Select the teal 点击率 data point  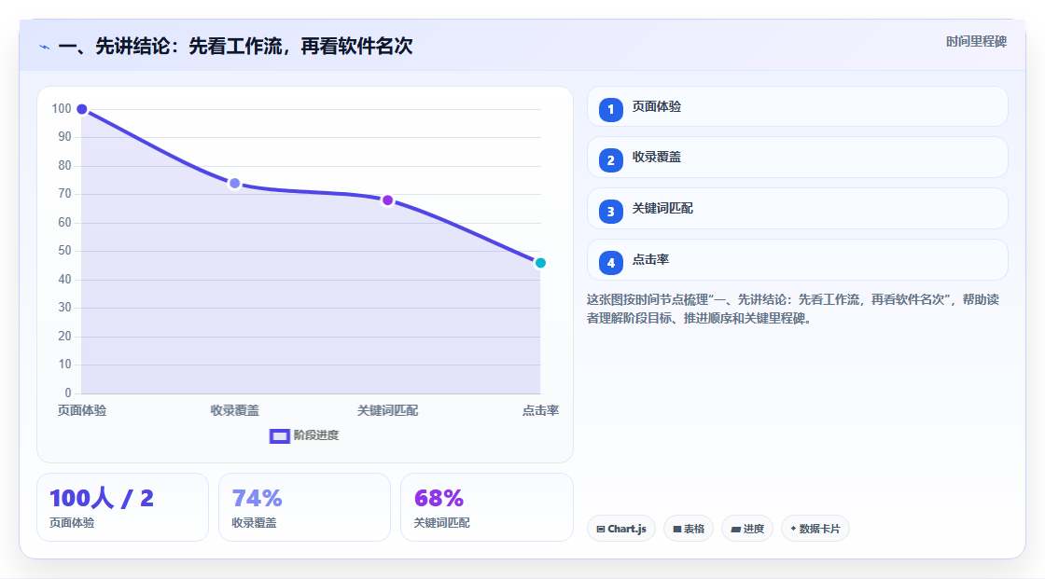[540, 263]
